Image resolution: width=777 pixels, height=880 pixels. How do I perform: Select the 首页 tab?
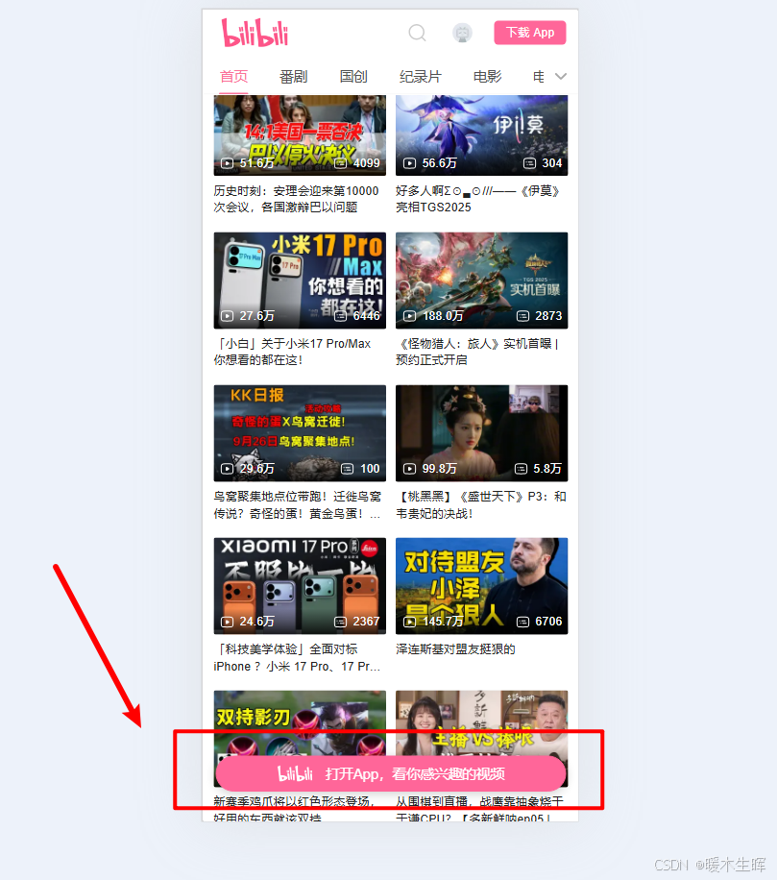click(233, 76)
